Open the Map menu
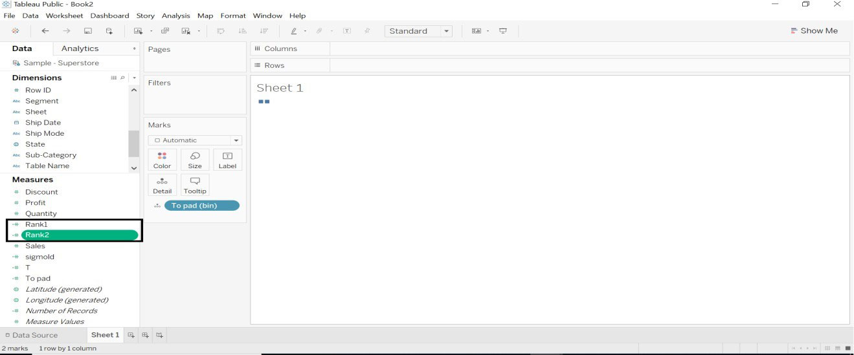 (x=205, y=16)
